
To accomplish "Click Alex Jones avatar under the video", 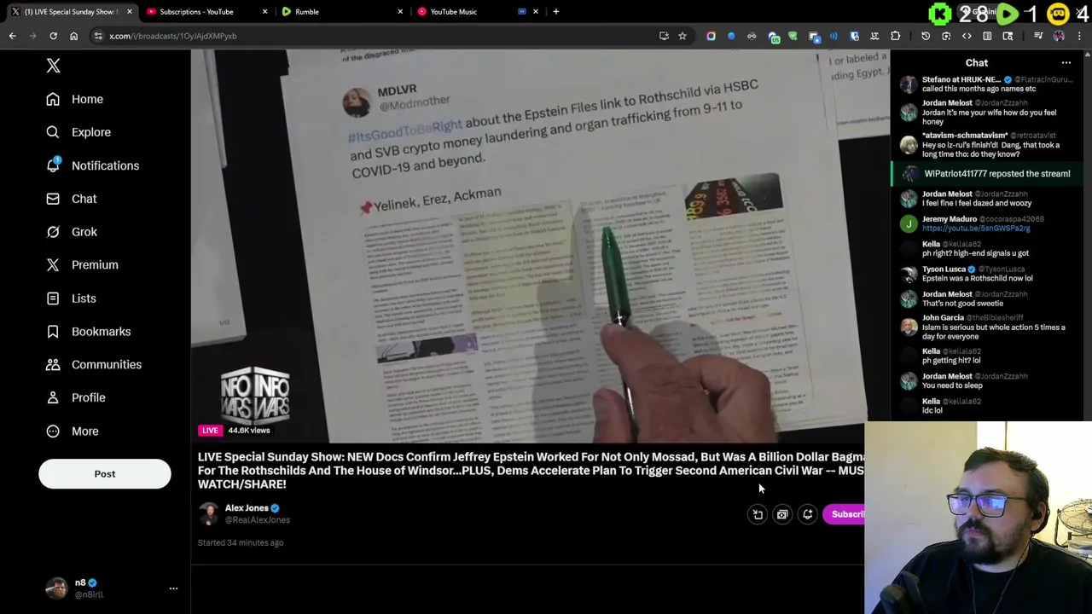I will tap(208, 513).
